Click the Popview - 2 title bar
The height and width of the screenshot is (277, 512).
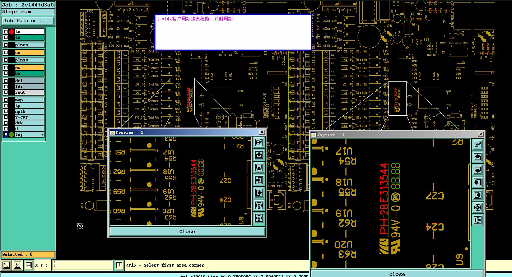tap(187, 132)
